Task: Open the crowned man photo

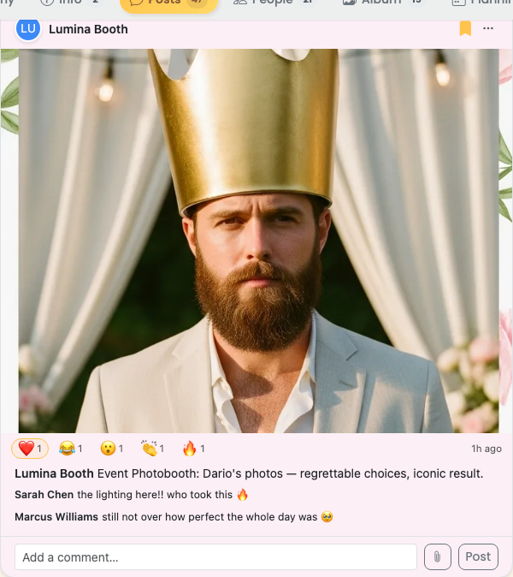Action: [x=259, y=241]
